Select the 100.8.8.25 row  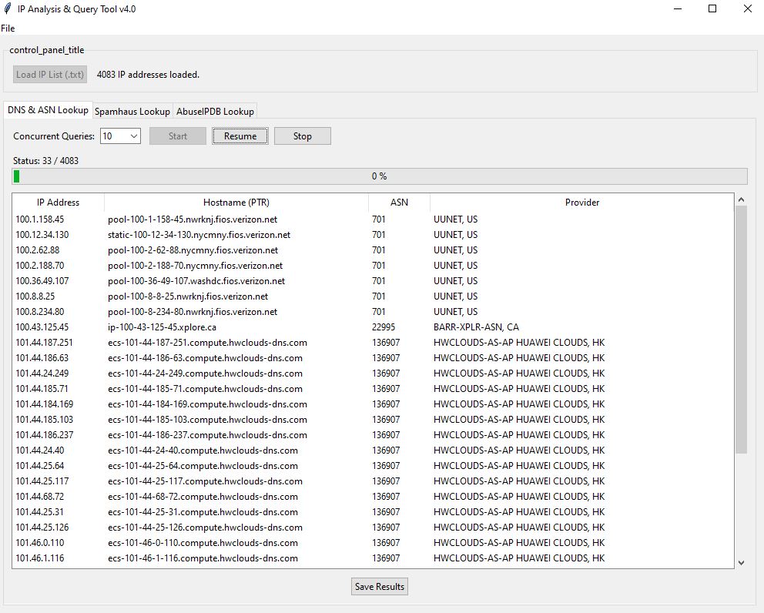click(x=373, y=296)
